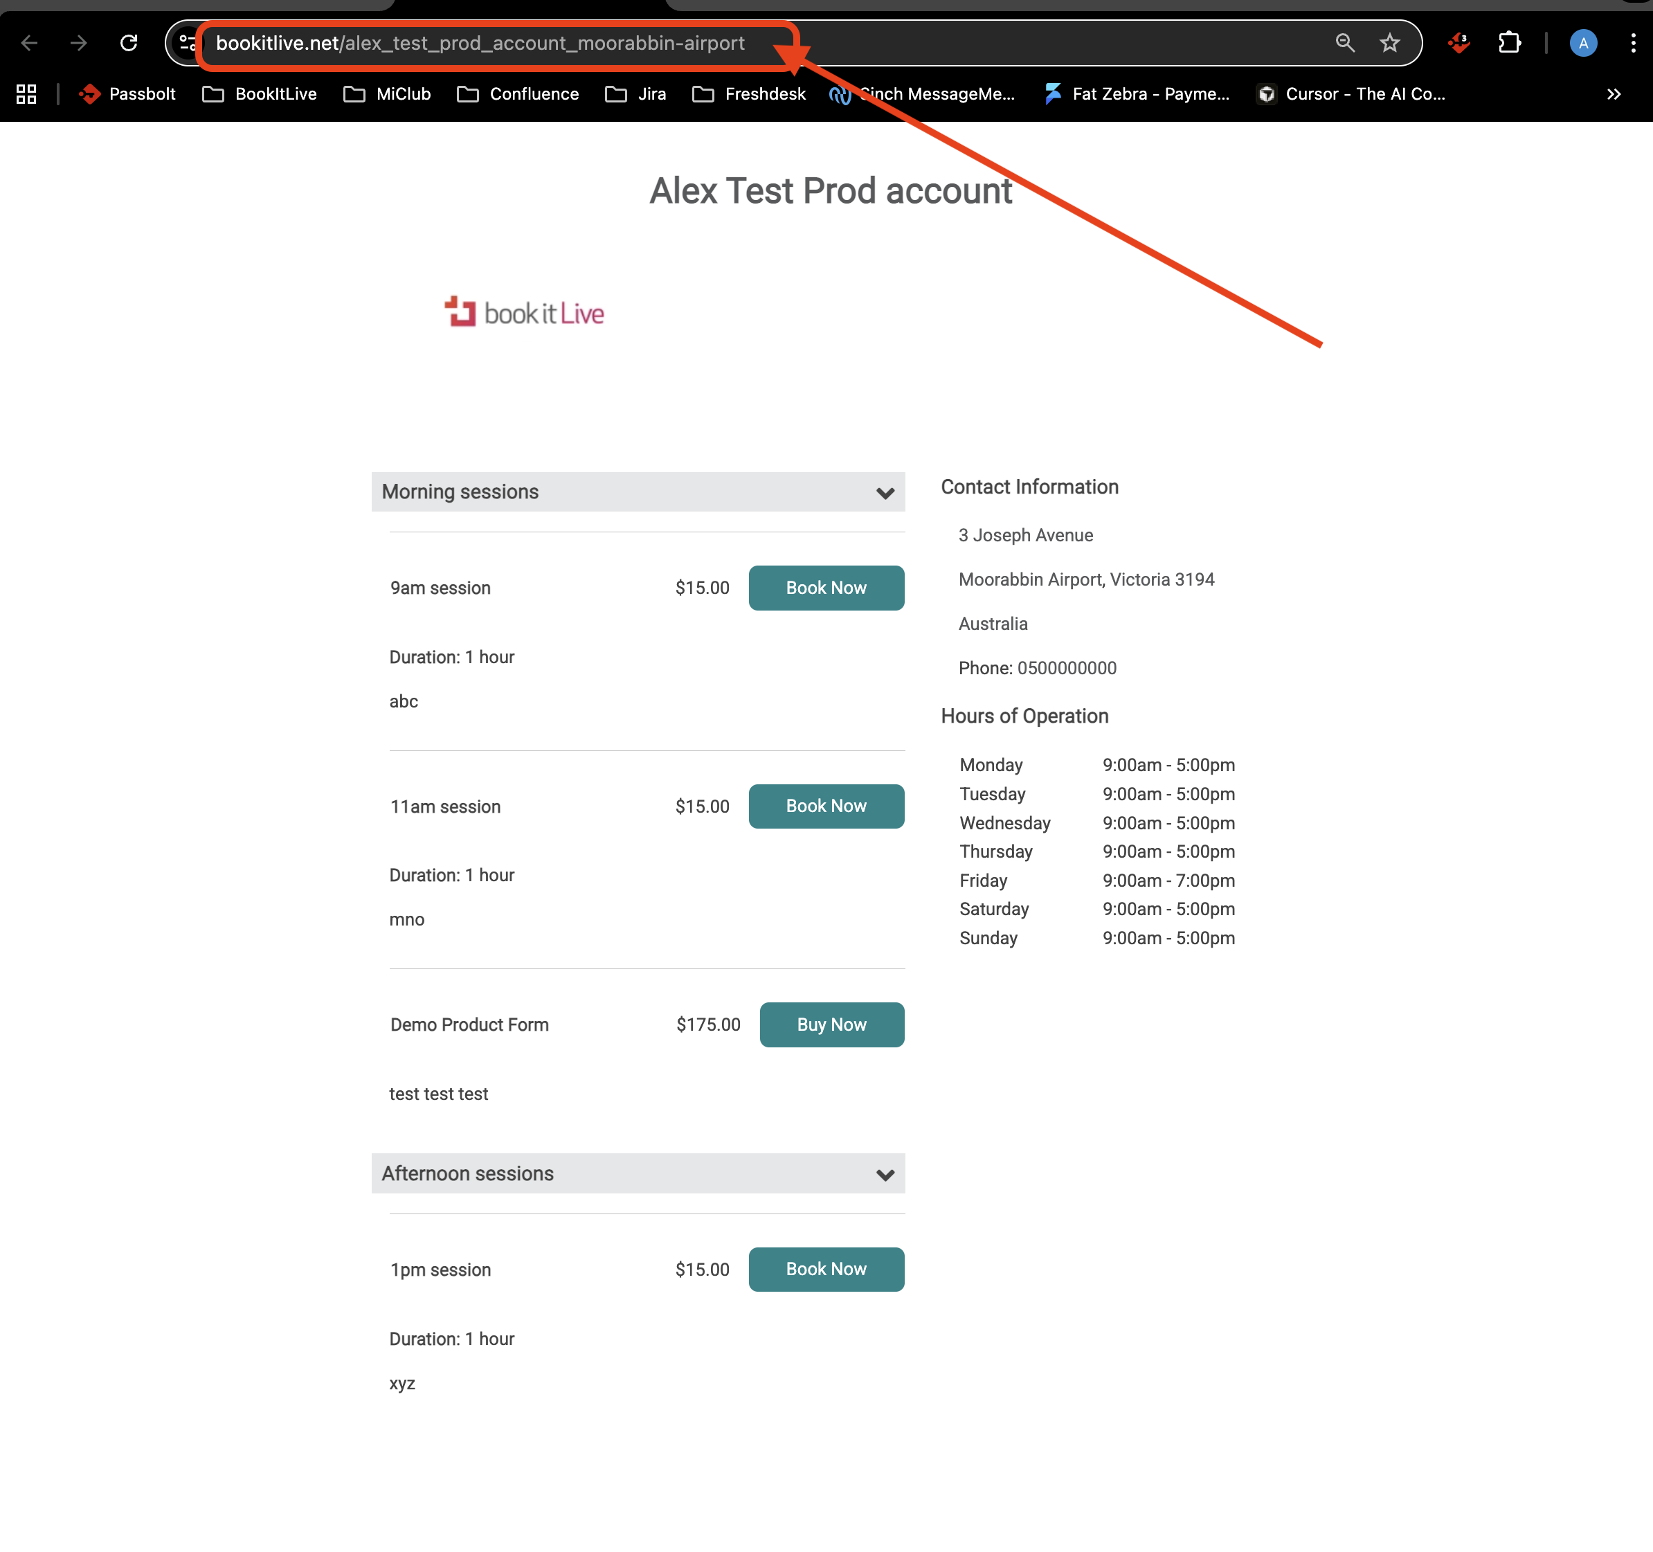Screen dimensions: 1653x1552
Task: Click the browser back arrow
Action: click(x=30, y=43)
